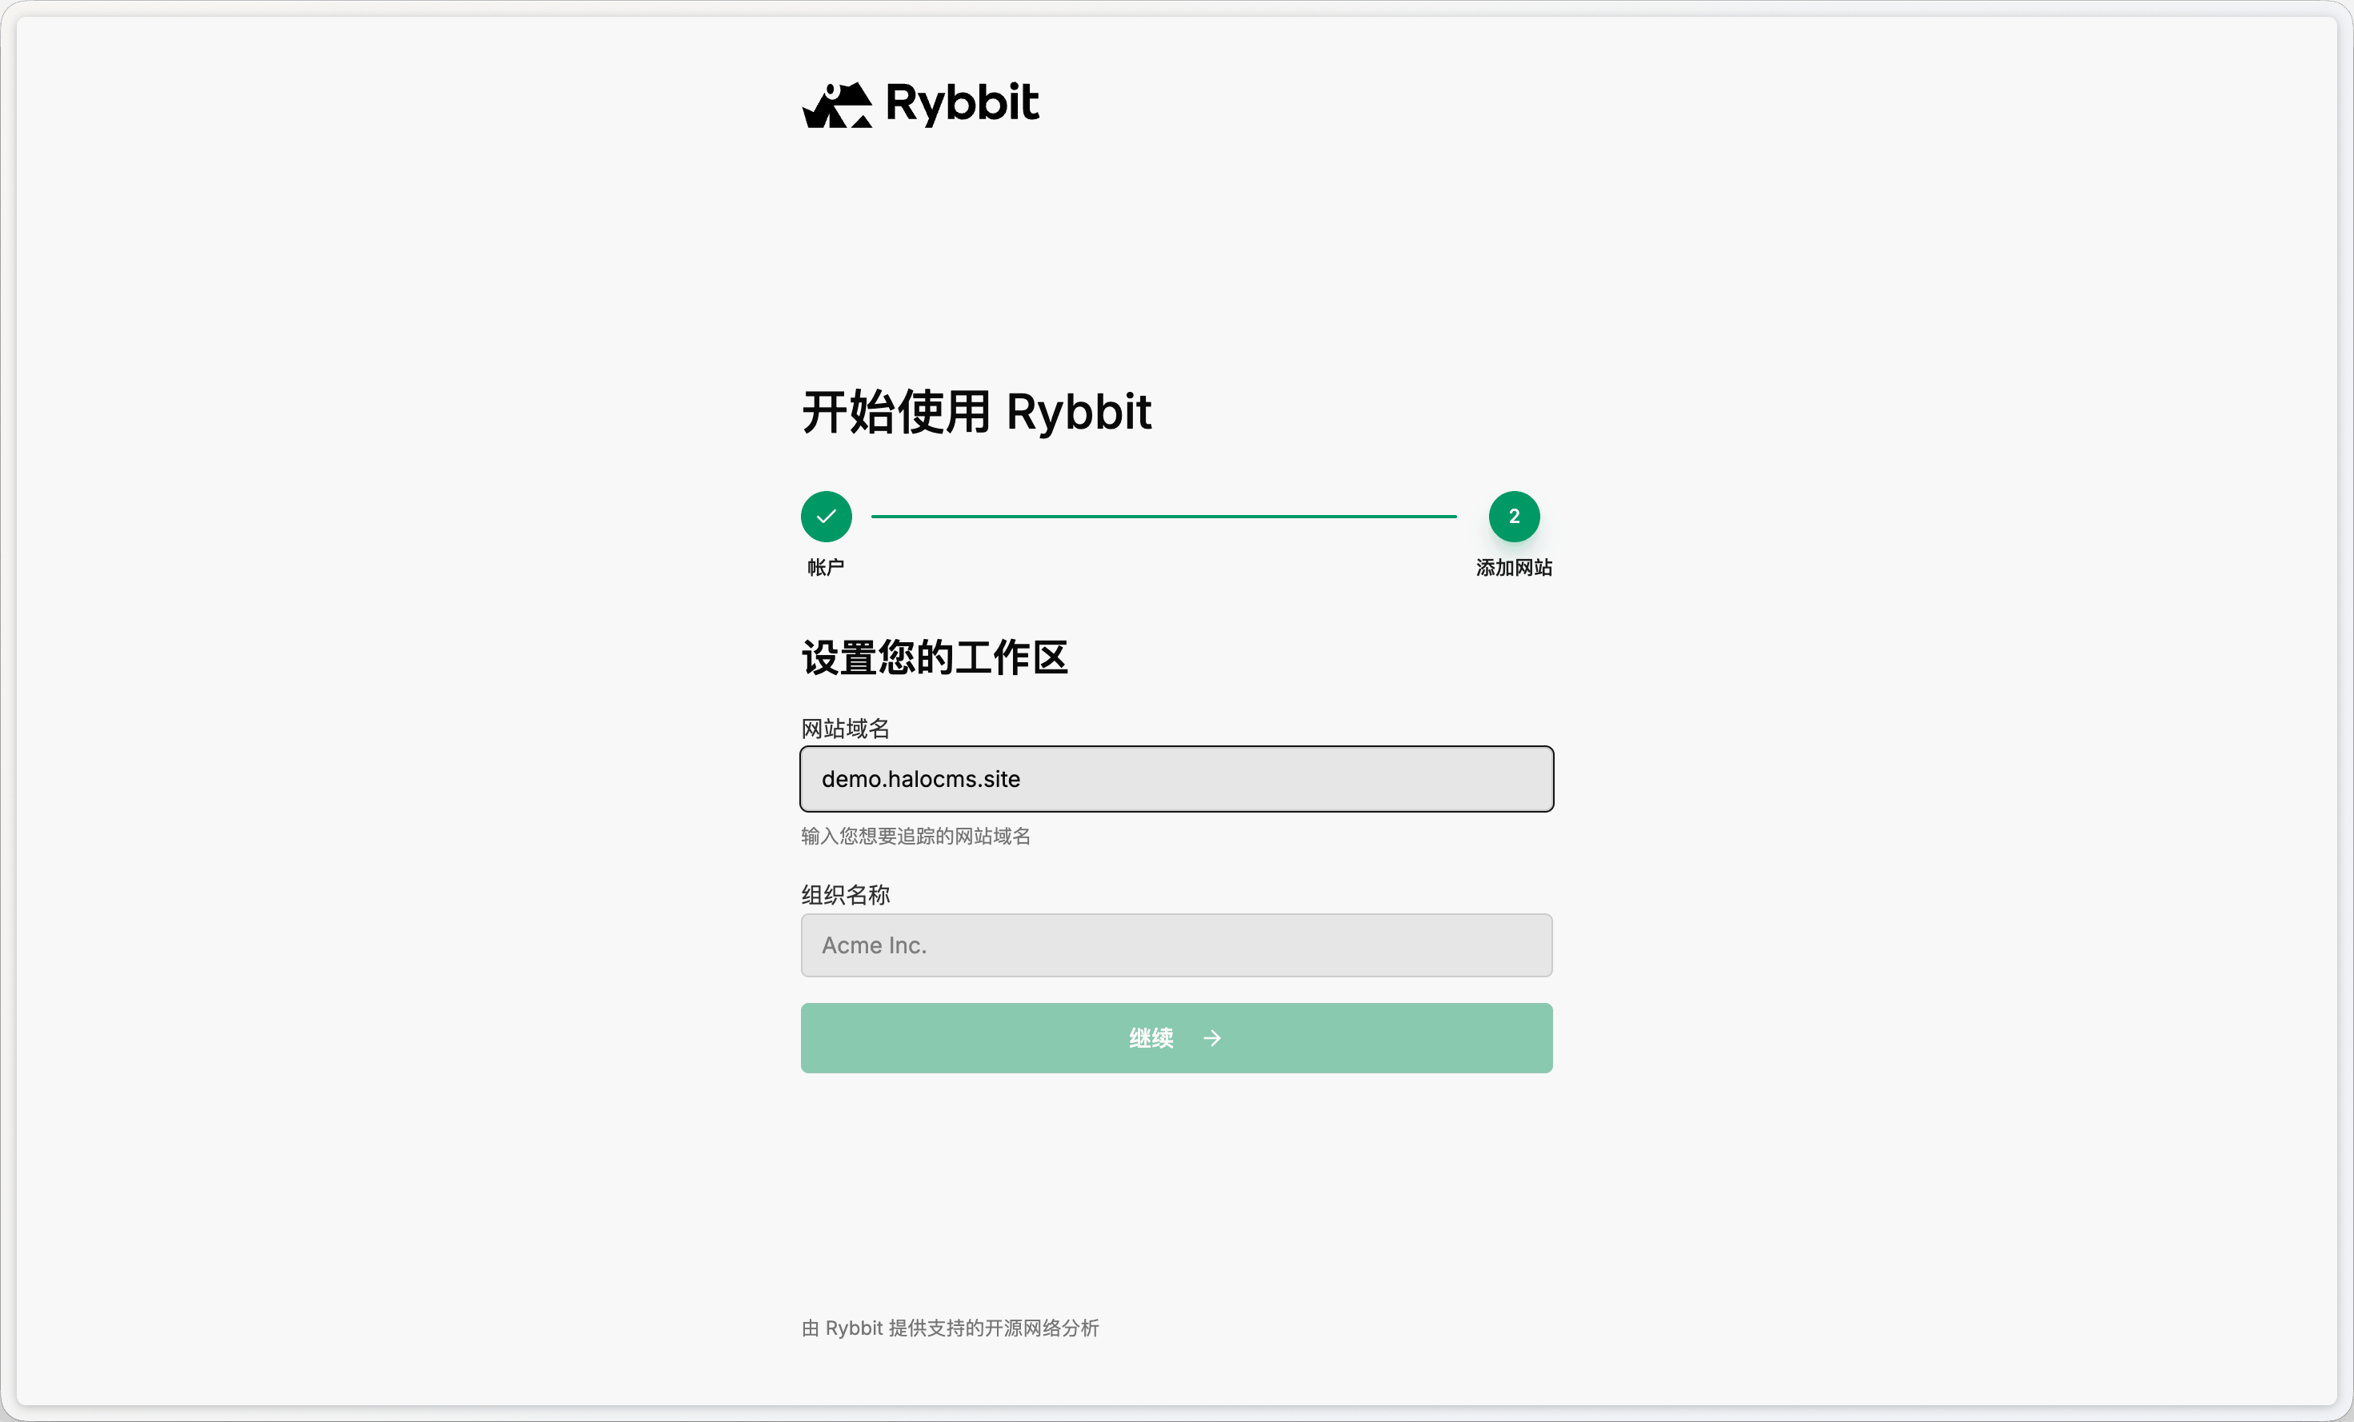
Task: Click the Acme Inc. placeholder text
Action: click(x=875, y=945)
